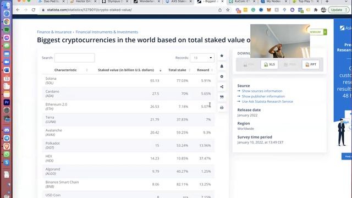Switch to the My Nodes tab
Image resolution: width=352 pixels, height=198 pixels.
[x=274, y=2]
